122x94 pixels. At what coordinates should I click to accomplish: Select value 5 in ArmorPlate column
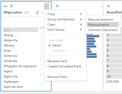click(114, 51)
